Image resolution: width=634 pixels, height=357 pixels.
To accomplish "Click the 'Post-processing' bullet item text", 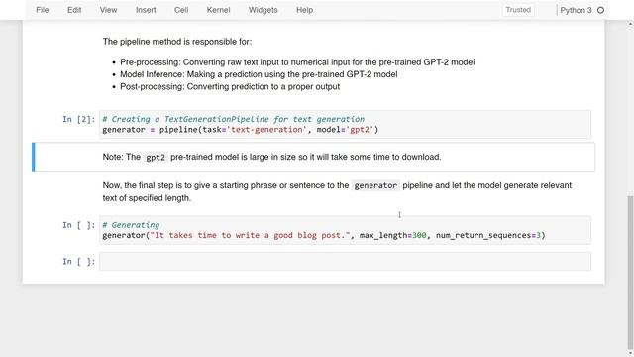I will click(x=230, y=86).
